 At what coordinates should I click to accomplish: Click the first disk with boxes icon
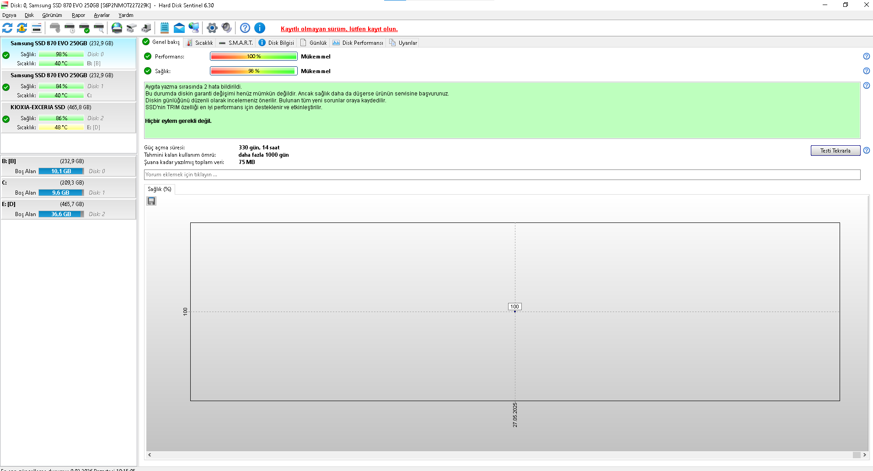tap(132, 28)
